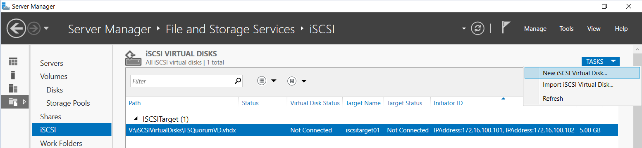Viewport: 642px width, 148px height.
Task: Click the Dashboard icon in left rail
Action: pos(14,62)
